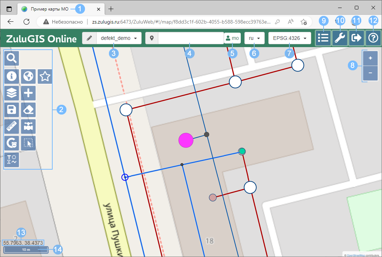
Task: Click the star bookmarks icon
Action: click(45, 76)
